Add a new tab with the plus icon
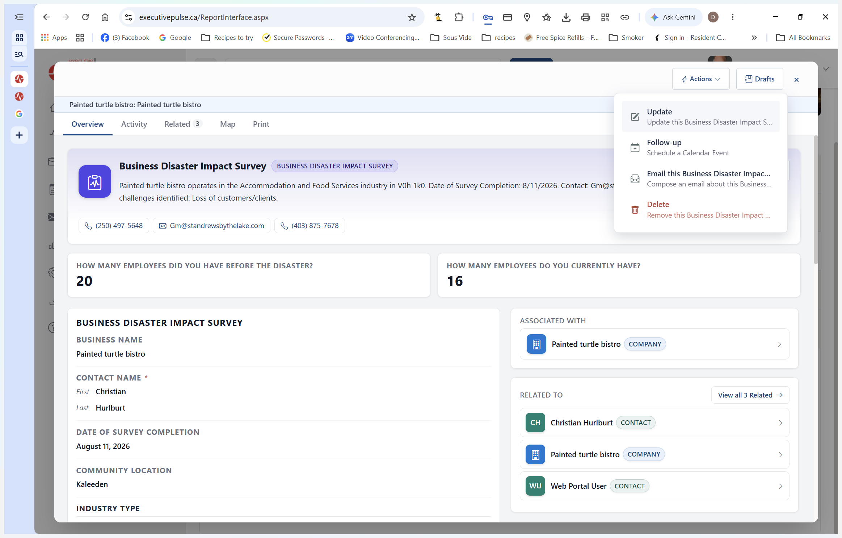 tap(19, 135)
